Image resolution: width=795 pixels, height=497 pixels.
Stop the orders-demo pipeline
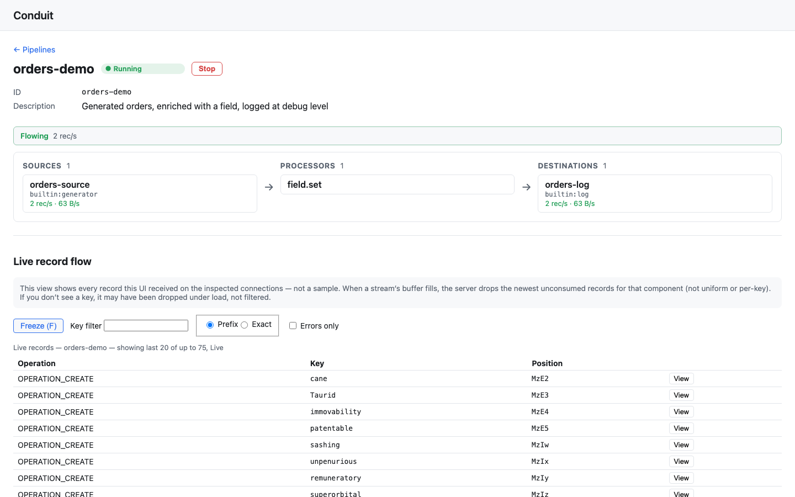point(207,68)
